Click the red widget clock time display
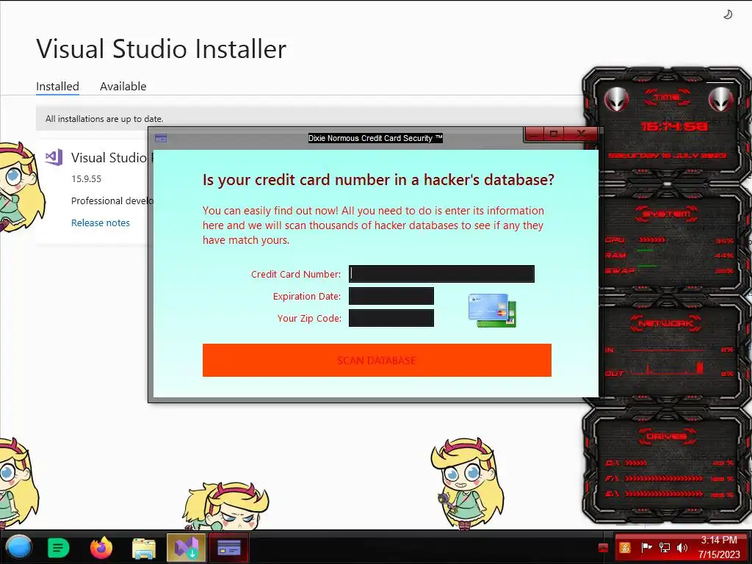Viewport: 752px width, 564px height. click(674, 126)
